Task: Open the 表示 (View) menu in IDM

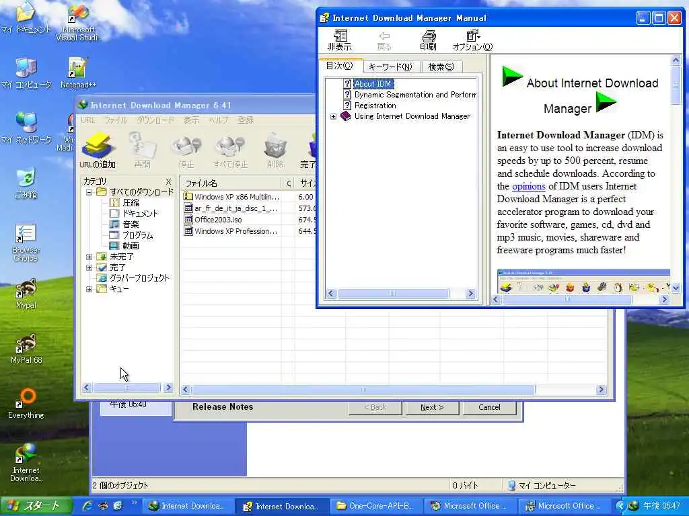Action: click(x=191, y=120)
